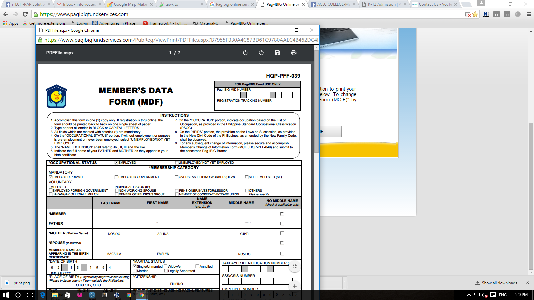Rotate the PDF page counterclockwise
Viewport: 534px width, 300px height.
point(261,53)
